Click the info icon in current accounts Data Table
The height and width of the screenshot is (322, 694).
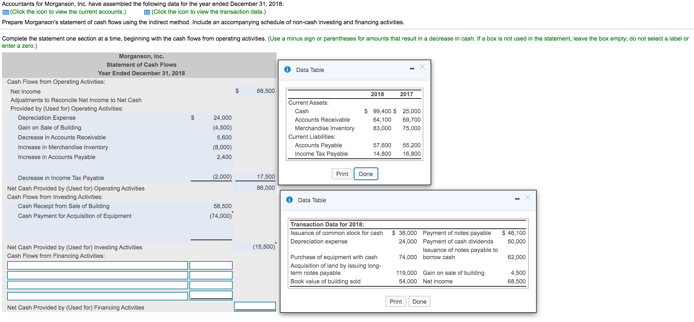coord(288,69)
